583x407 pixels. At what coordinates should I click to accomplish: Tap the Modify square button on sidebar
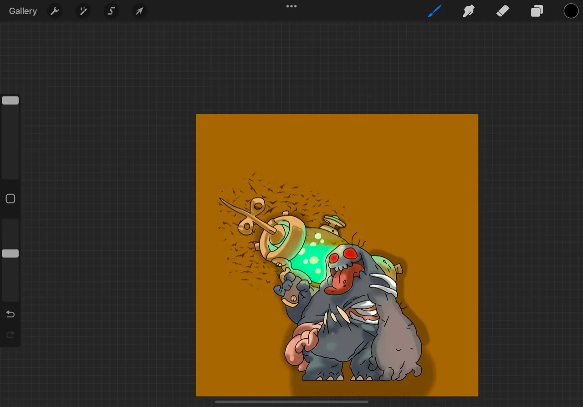tap(10, 199)
